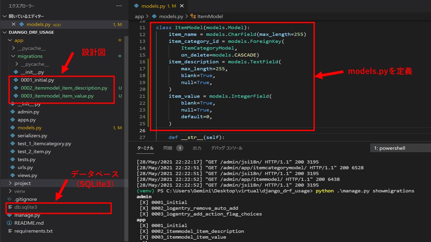Click the text file icon beside requirements.txt
Image resolution: width=431 pixels, height=242 pixels.
click(x=9, y=231)
